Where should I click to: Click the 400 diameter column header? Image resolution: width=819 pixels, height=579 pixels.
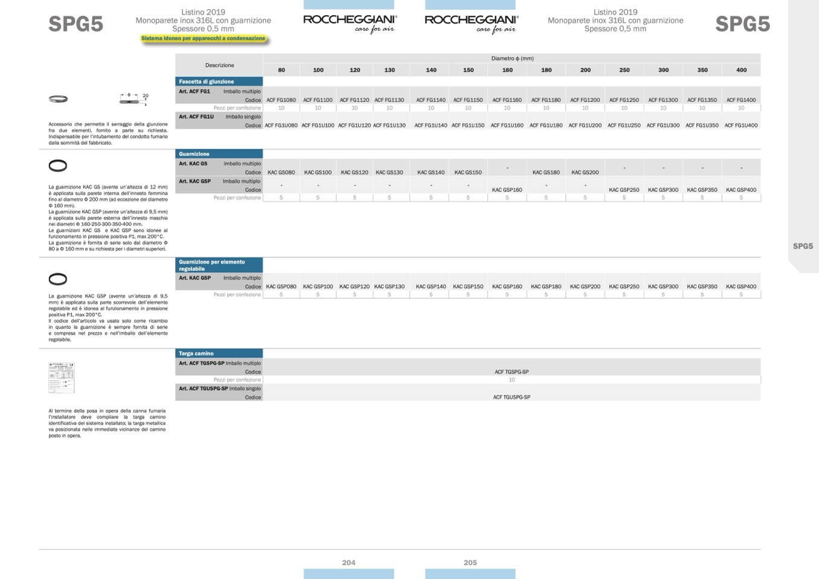(741, 70)
